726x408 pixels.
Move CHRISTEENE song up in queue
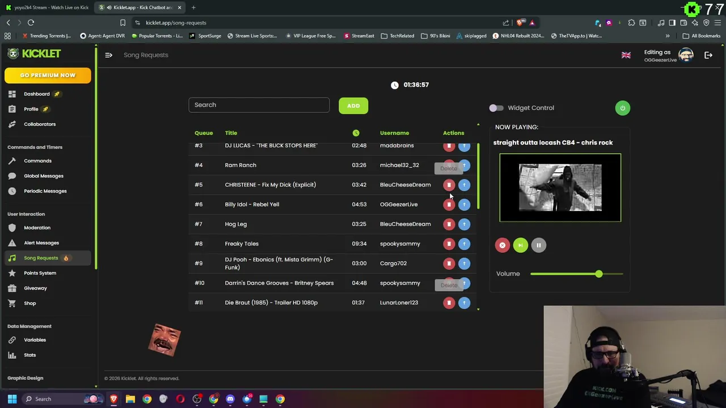464,185
